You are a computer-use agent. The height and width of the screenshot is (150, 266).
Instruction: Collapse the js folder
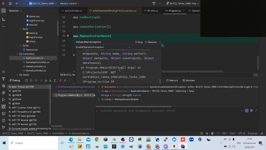coord(20,29)
